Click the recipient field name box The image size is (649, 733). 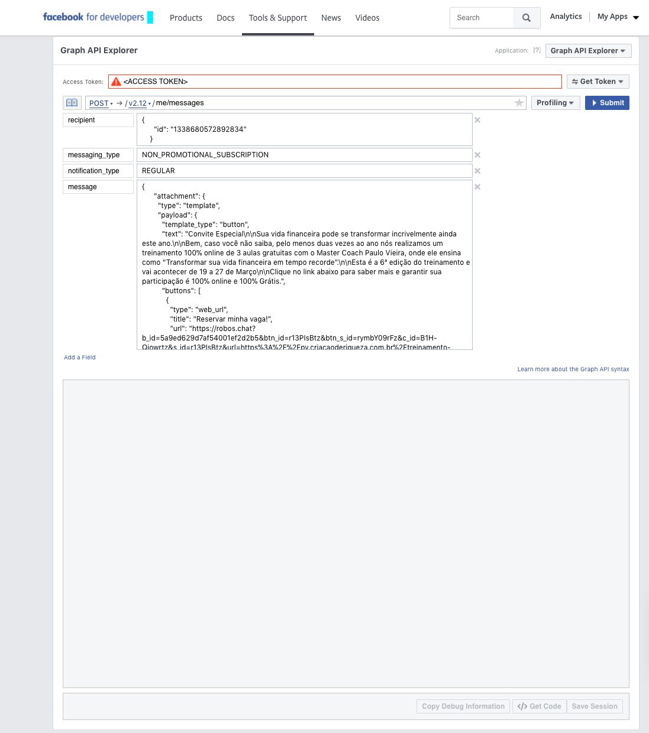pos(98,120)
